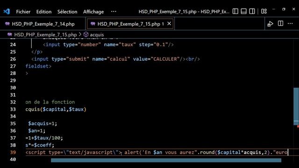The height and width of the screenshot is (168, 299).
Task: Select the HSD_PHP_Exemple_7_15.php tab
Action: [130, 24]
